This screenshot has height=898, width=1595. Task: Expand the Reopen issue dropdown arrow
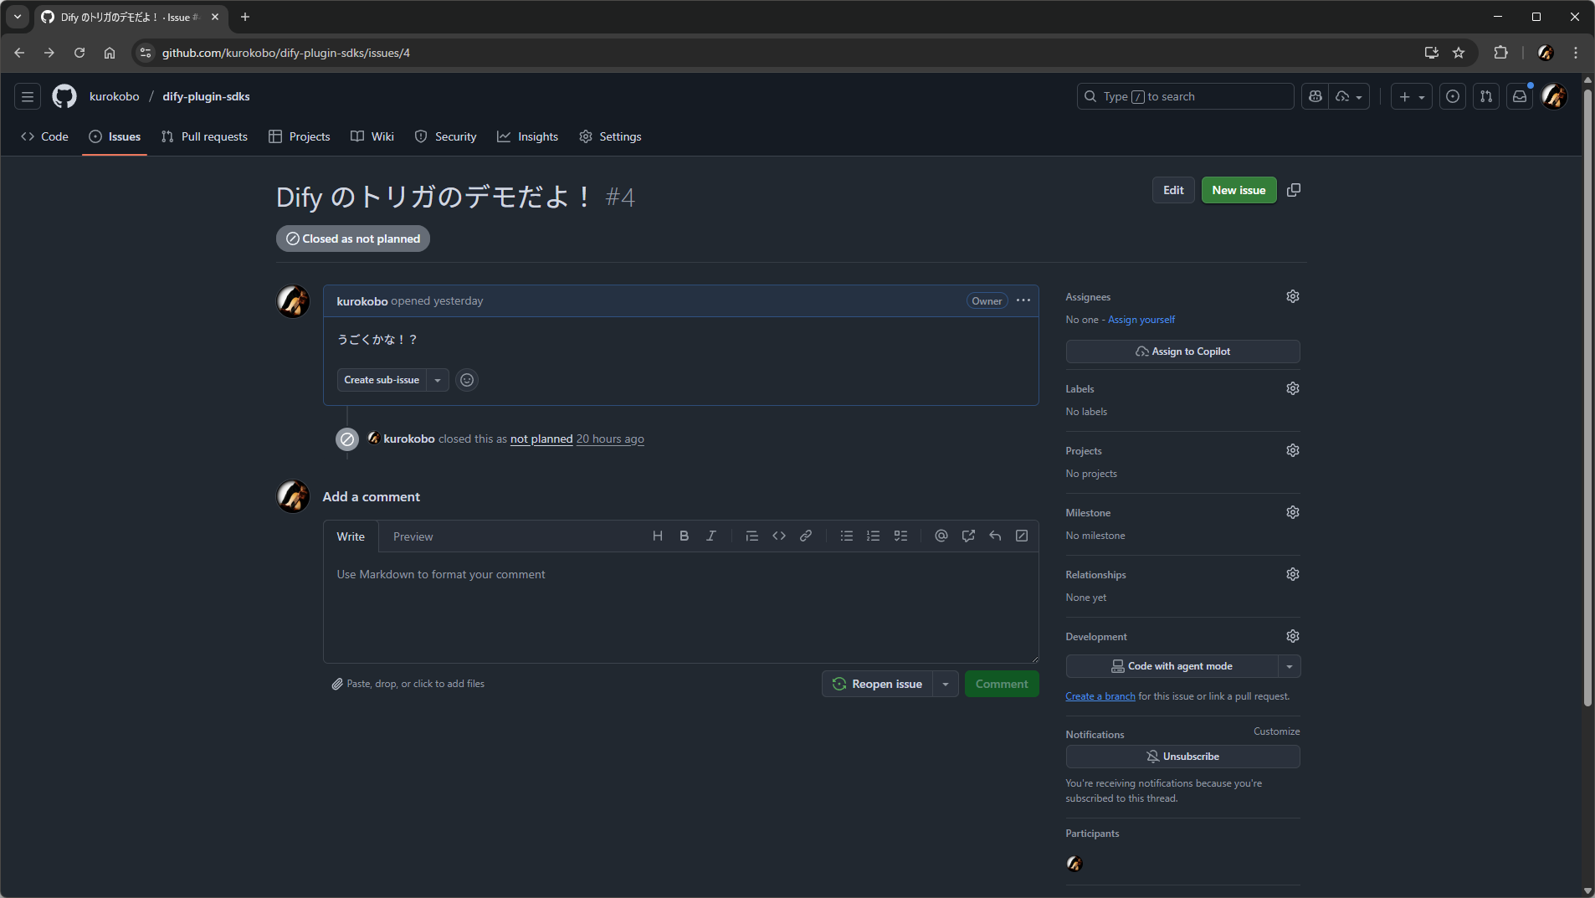946,685
